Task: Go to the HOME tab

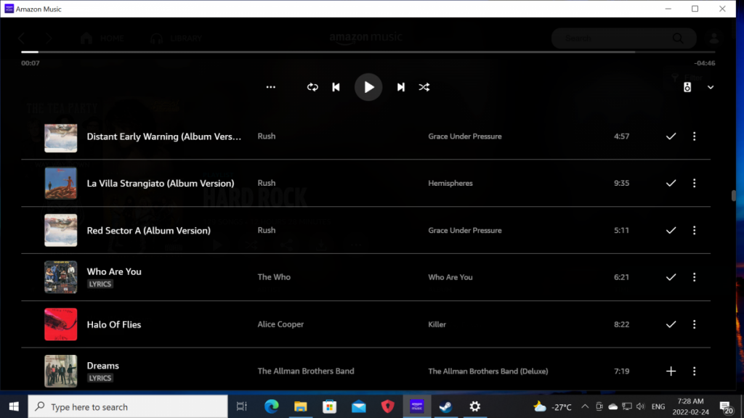Action: [x=102, y=38]
